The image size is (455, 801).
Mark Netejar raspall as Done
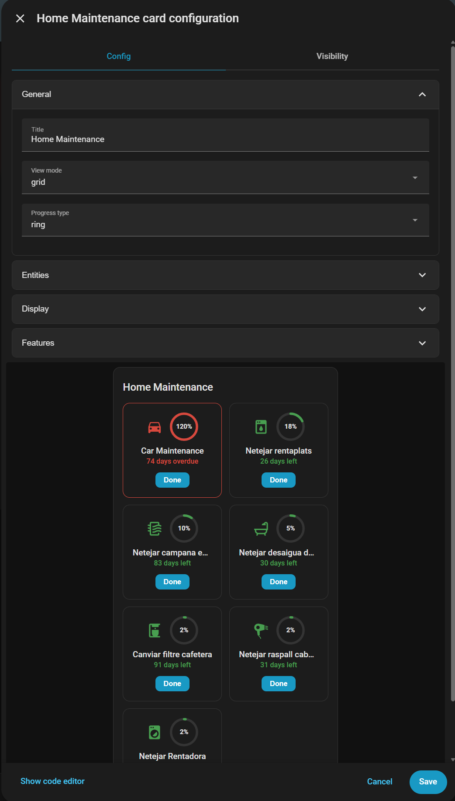pos(279,683)
